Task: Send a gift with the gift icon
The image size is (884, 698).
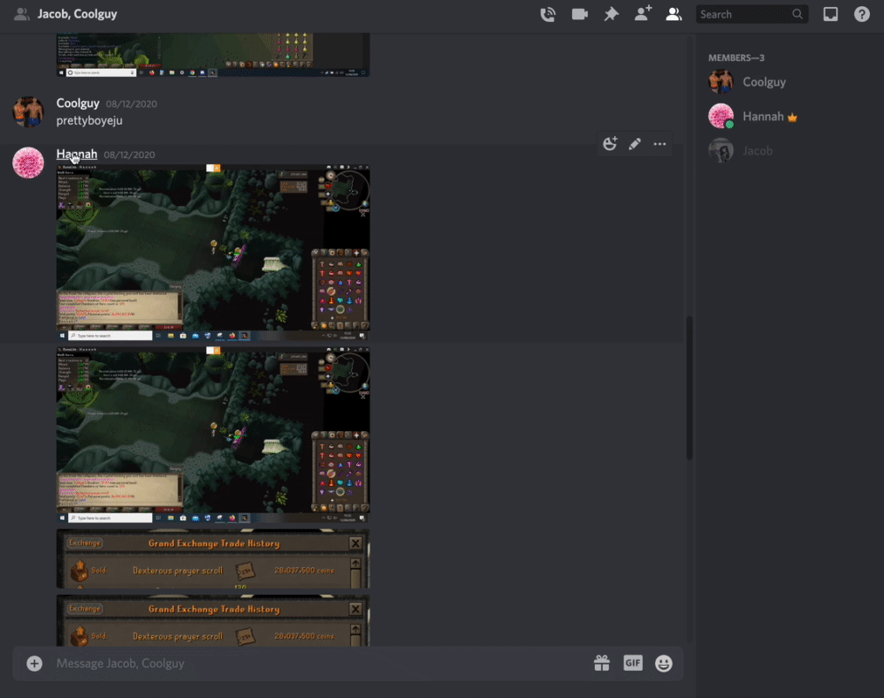Action: [601, 663]
